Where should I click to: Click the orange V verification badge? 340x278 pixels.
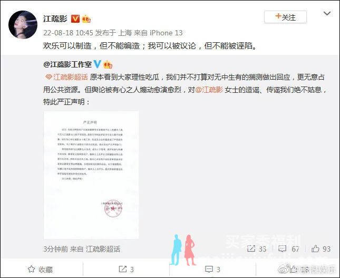click(x=75, y=18)
